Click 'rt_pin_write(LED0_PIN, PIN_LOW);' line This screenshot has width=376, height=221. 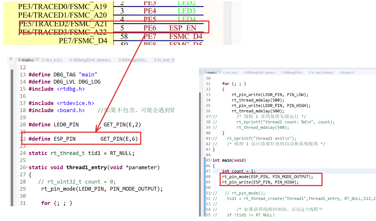[x=270, y=95]
